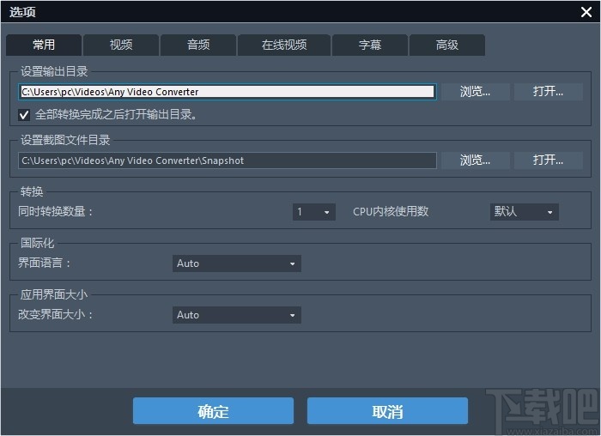Viewport: 601px width, 436px height.
Task: Open the snapshot file directory
Action: [548, 160]
